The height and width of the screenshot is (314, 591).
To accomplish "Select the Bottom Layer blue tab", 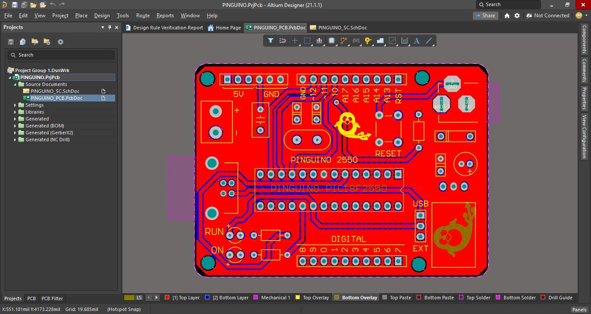I will (227, 298).
